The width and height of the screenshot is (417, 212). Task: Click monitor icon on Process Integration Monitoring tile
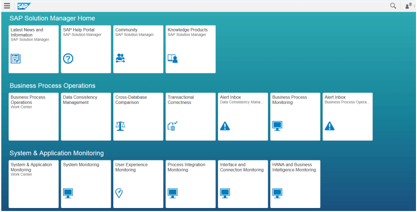pos(172,193)
